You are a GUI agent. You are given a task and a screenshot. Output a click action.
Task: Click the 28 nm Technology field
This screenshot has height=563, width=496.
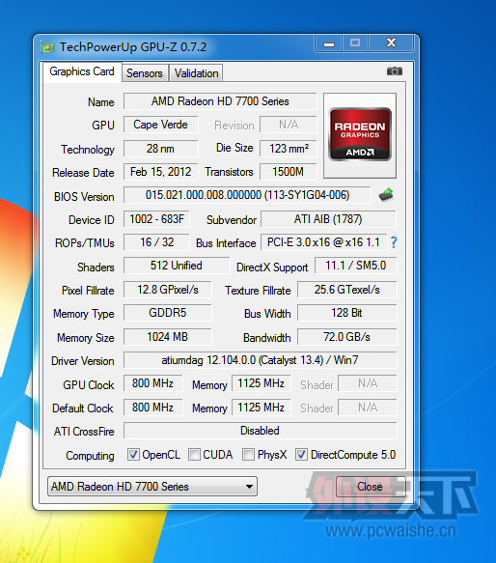[x=160, y=149]
